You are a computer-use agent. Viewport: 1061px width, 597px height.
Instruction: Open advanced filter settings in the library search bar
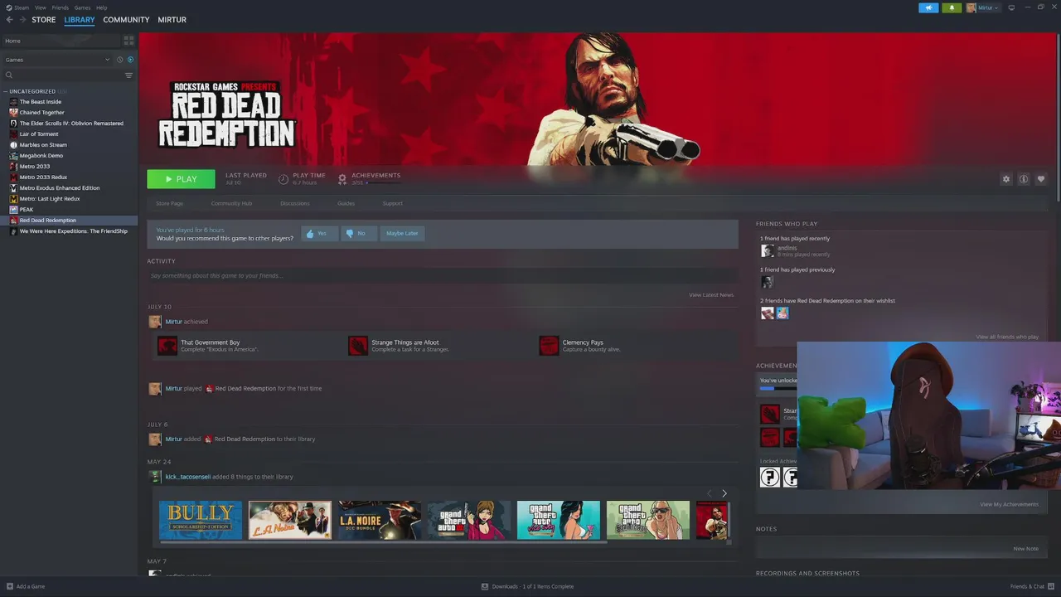(128, 75)
